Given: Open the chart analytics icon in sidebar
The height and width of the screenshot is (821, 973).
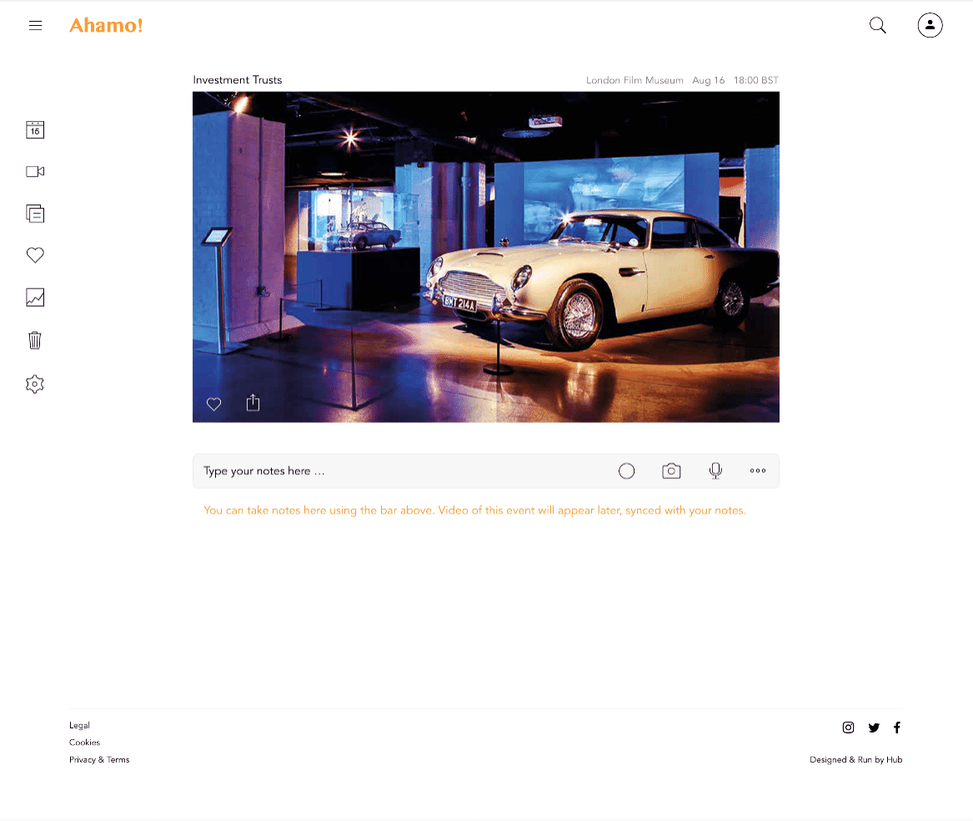Looking at the screenshot, I should pos(35,298).
